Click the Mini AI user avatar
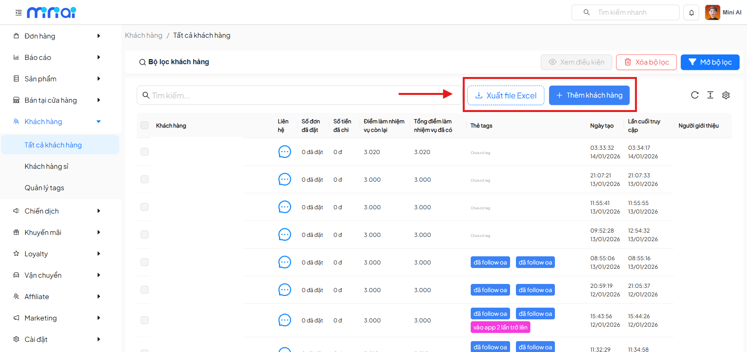The image size is (747, 352). (712, 12)
